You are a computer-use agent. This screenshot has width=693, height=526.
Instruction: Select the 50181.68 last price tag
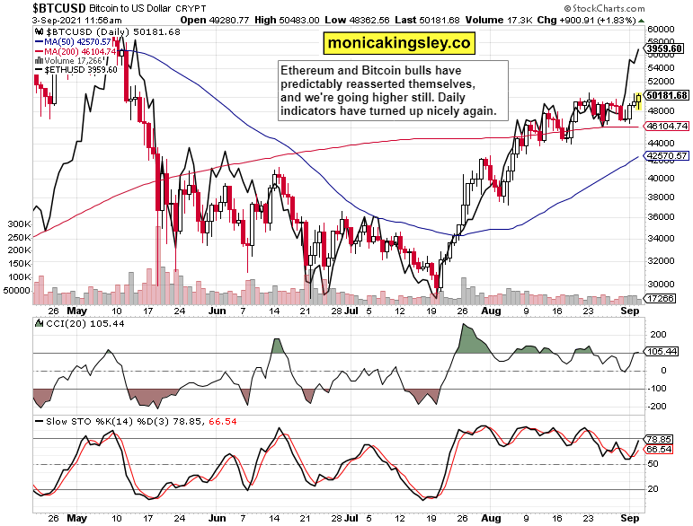(x=667, y=95)
